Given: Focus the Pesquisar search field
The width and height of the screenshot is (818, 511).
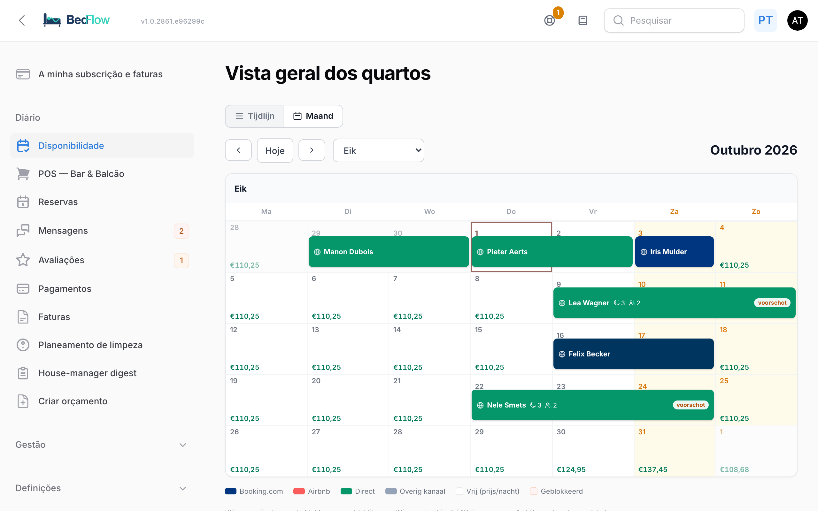Looking at the screenshot, I should coord(674,20).
